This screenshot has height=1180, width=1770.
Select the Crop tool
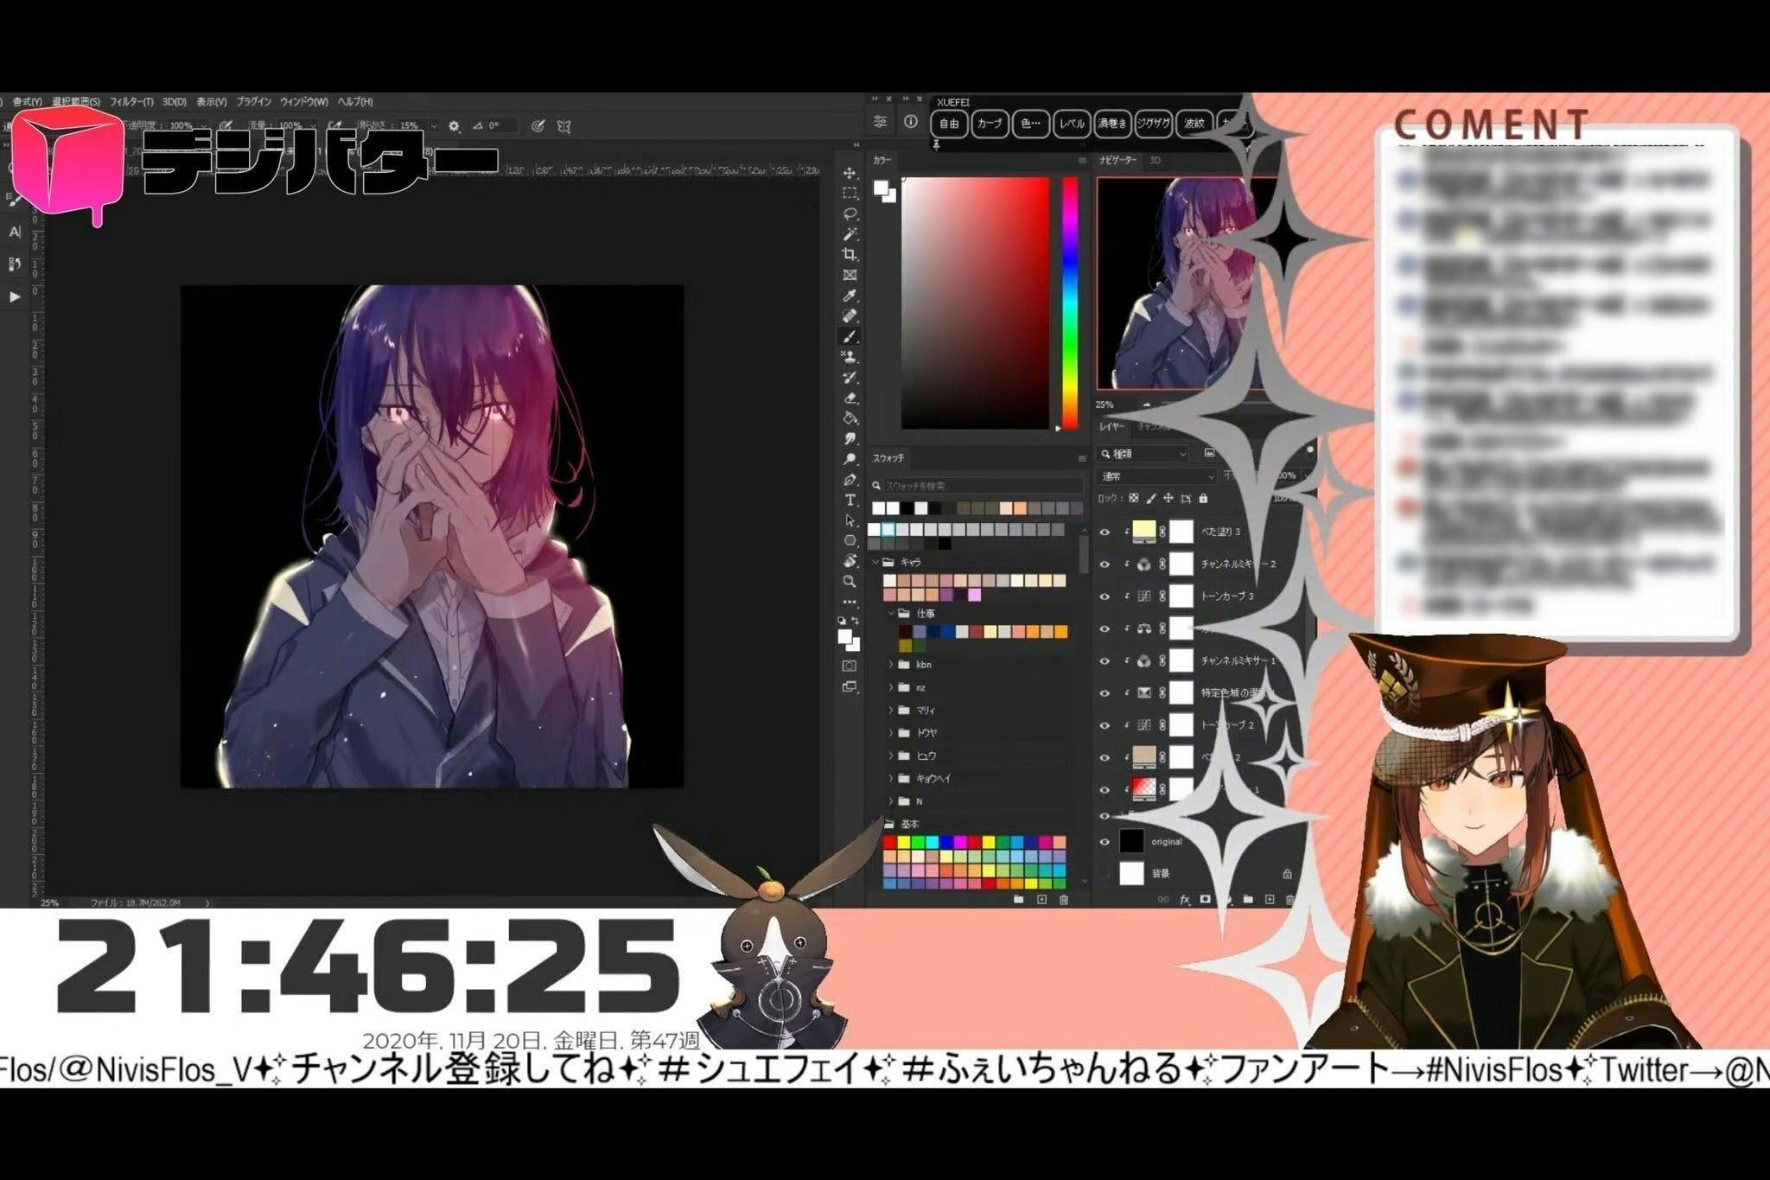[850, 254]
